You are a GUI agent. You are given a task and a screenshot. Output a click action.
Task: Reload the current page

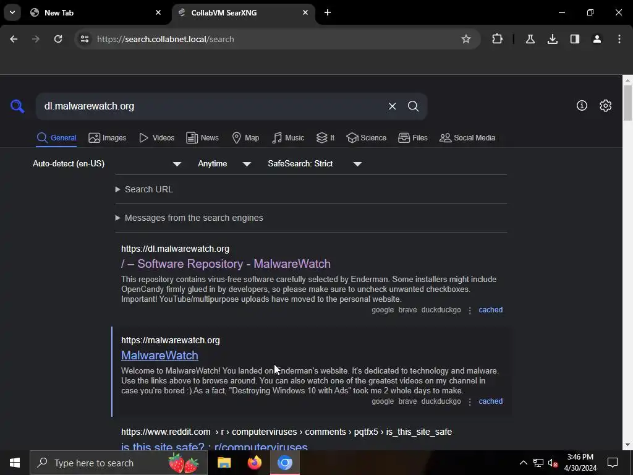[x=58, y=39]
